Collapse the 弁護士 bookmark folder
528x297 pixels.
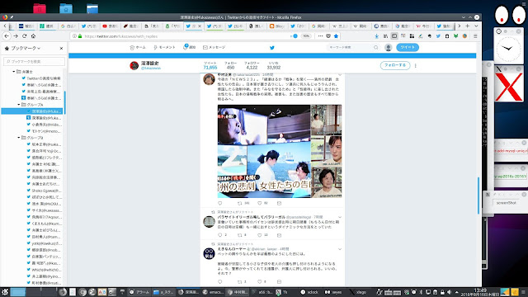(x=14, y=72)
